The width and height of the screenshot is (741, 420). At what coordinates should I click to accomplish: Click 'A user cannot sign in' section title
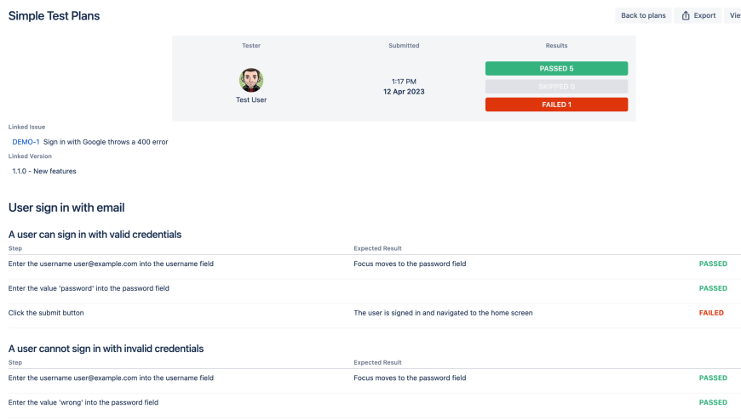pos(106,349)
